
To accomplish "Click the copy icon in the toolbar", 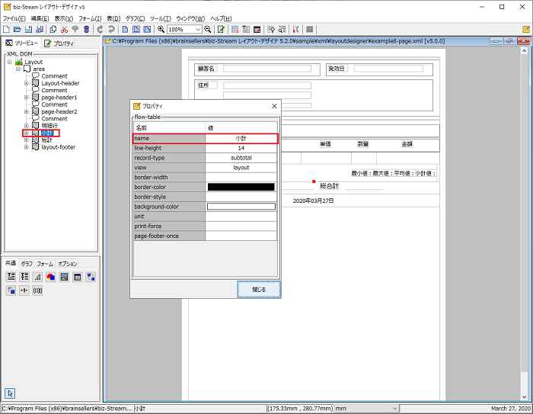I will pos(53,29).
